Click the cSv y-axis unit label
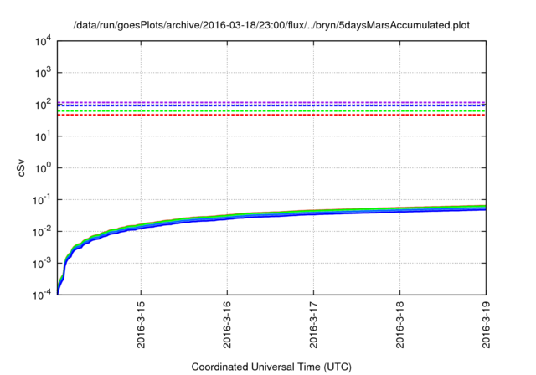Screen dimensions: 536x375 (x=22, y=168)
